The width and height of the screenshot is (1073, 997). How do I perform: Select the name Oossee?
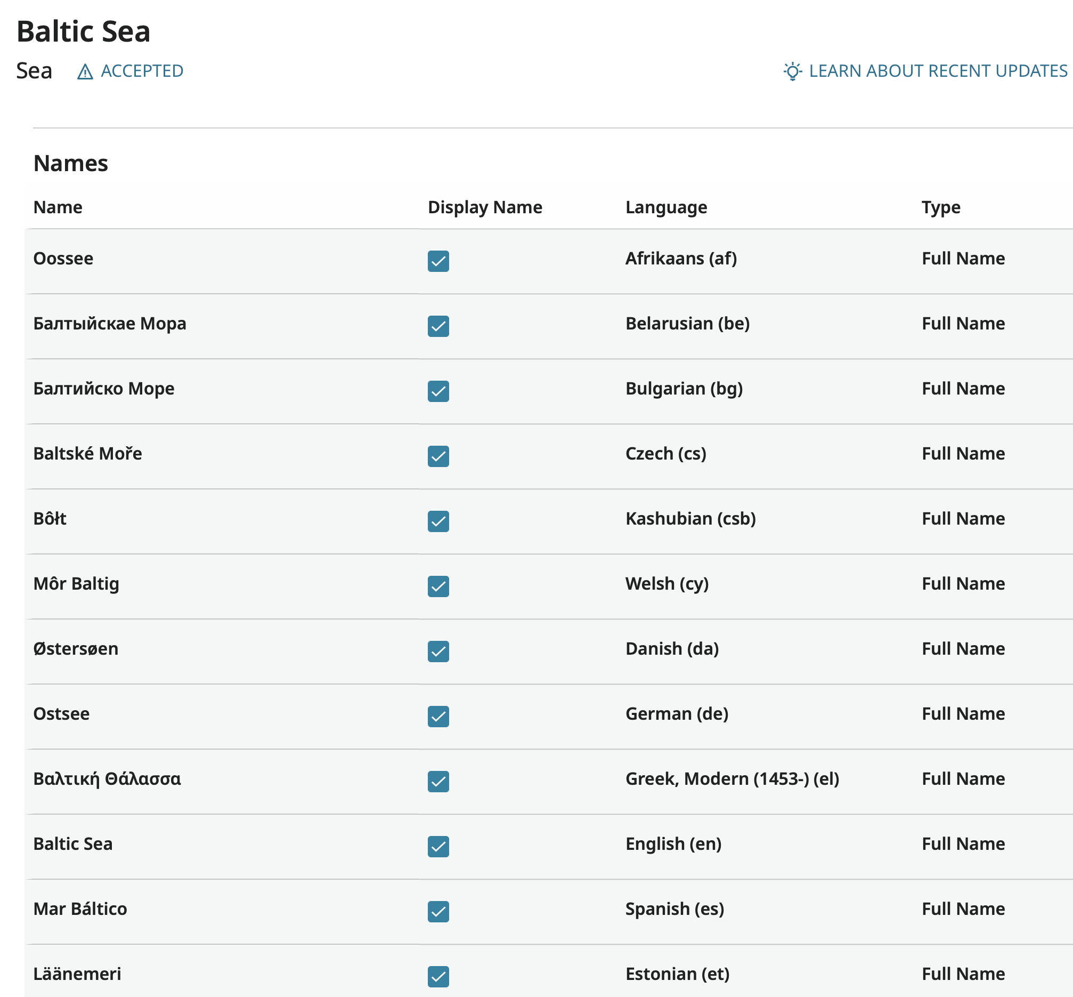(63, 259)
